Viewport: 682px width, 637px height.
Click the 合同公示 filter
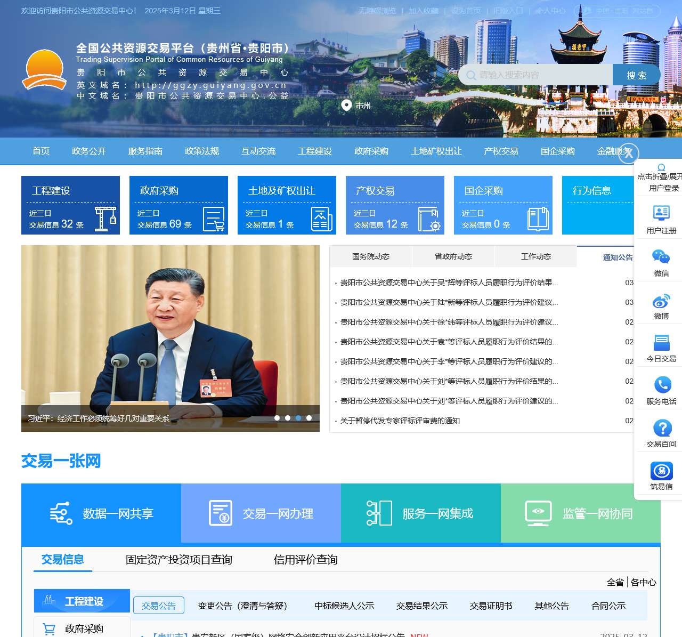(608, 606)
